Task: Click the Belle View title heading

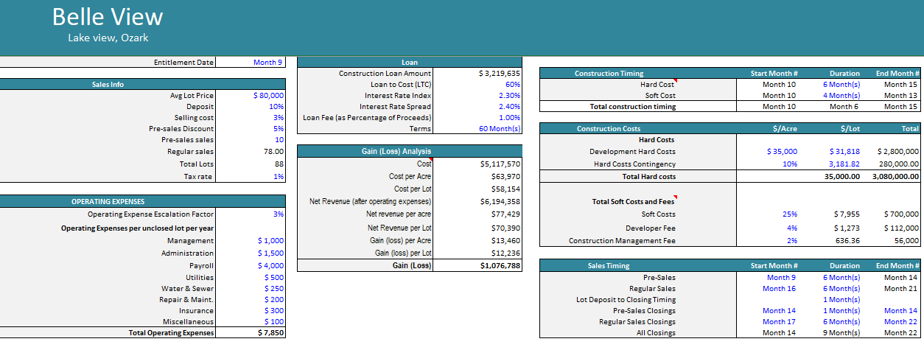Action: click(108, 17)
